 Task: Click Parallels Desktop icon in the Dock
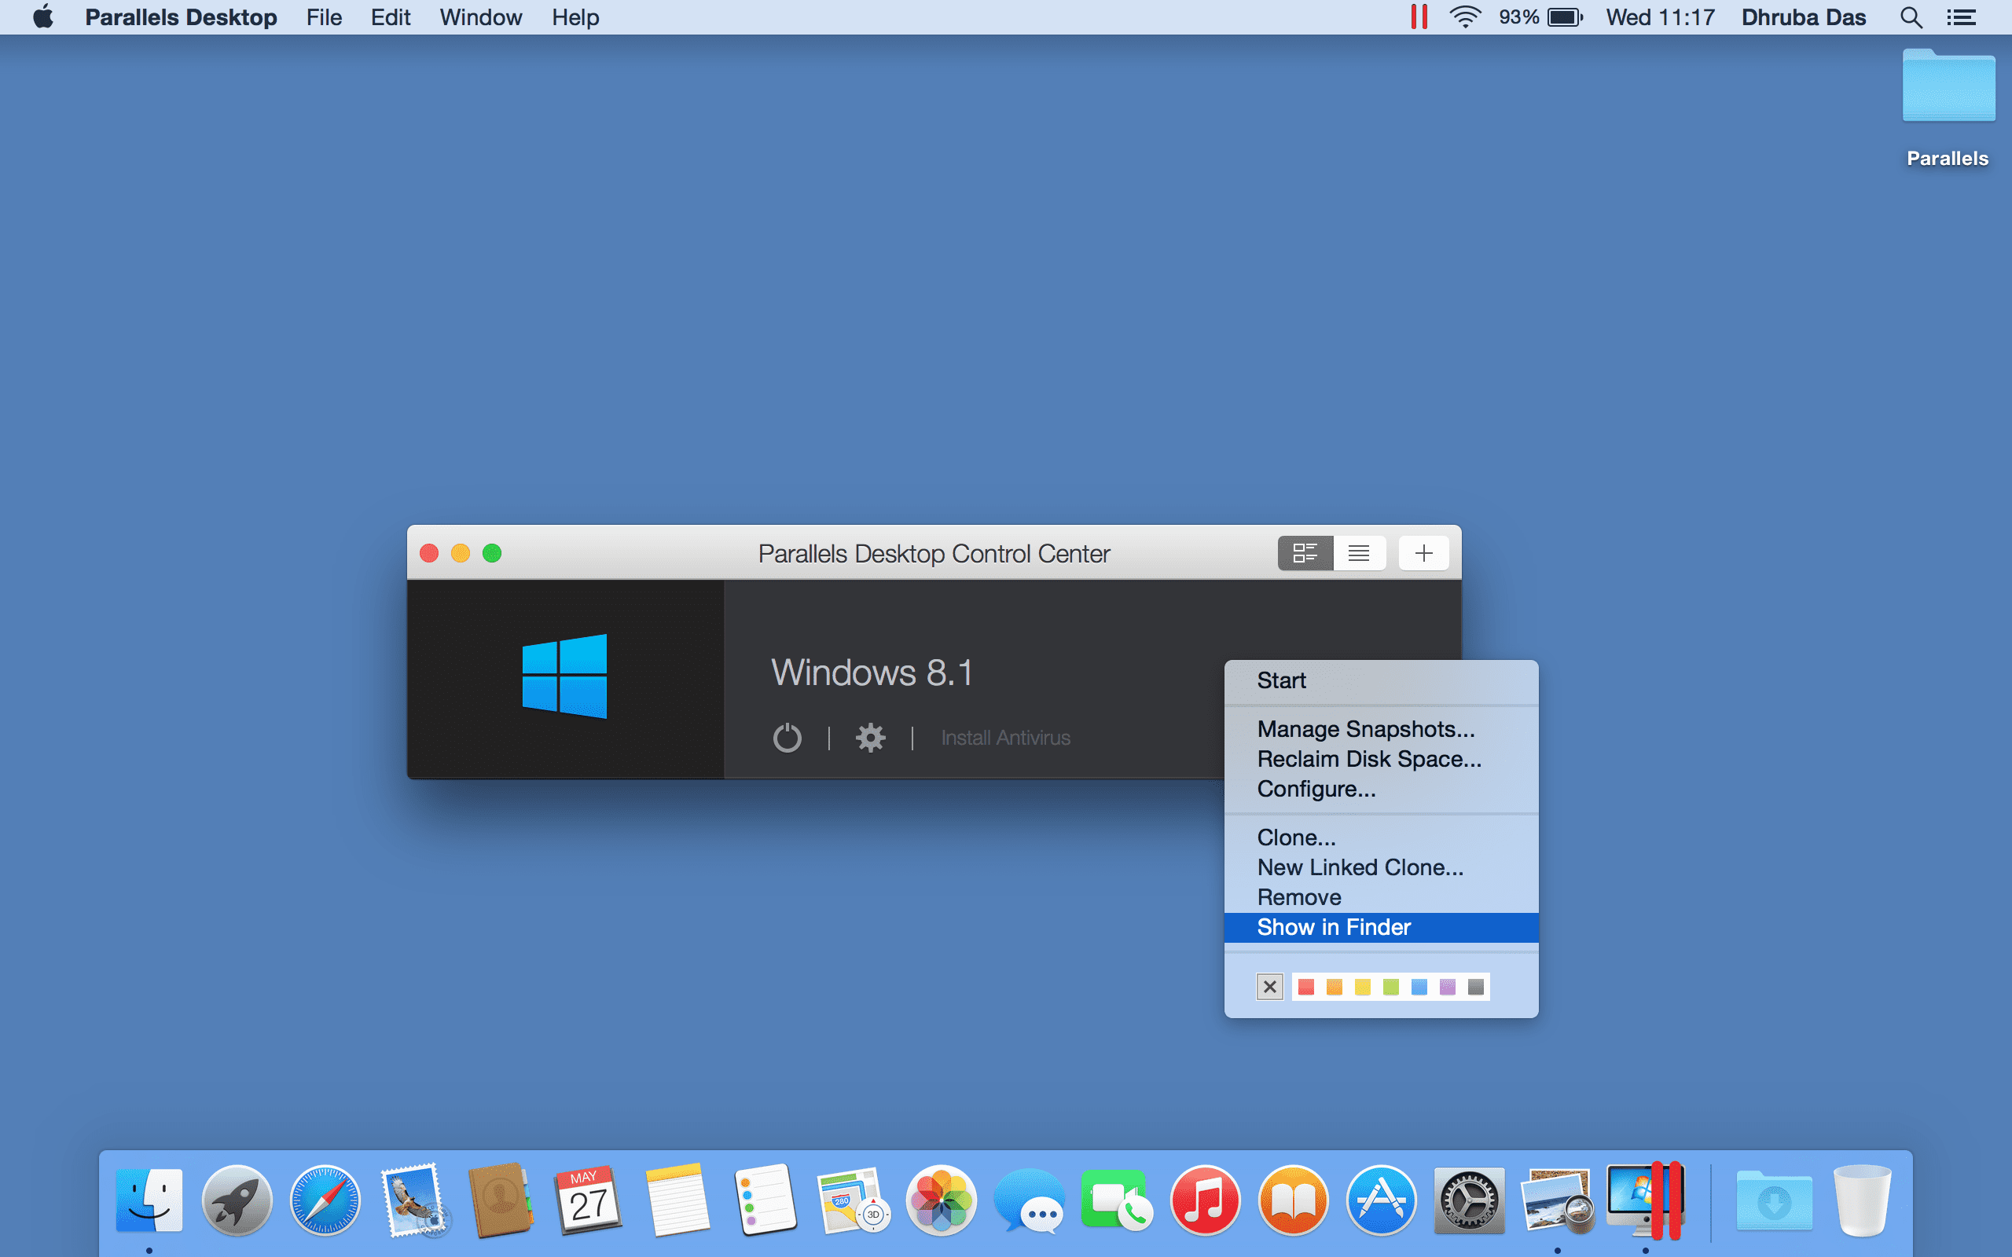[x=1645, y=1200]
